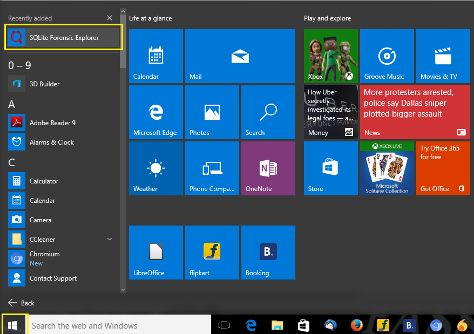
Task: Open File Explorer from the taskbar
Action: click(x=277, y=325)
